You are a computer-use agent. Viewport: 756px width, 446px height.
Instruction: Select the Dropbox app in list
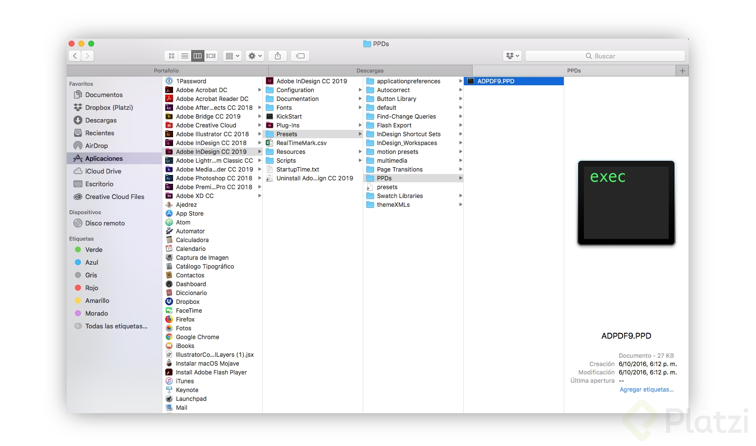pyautogui.click(x=213, y=301)
